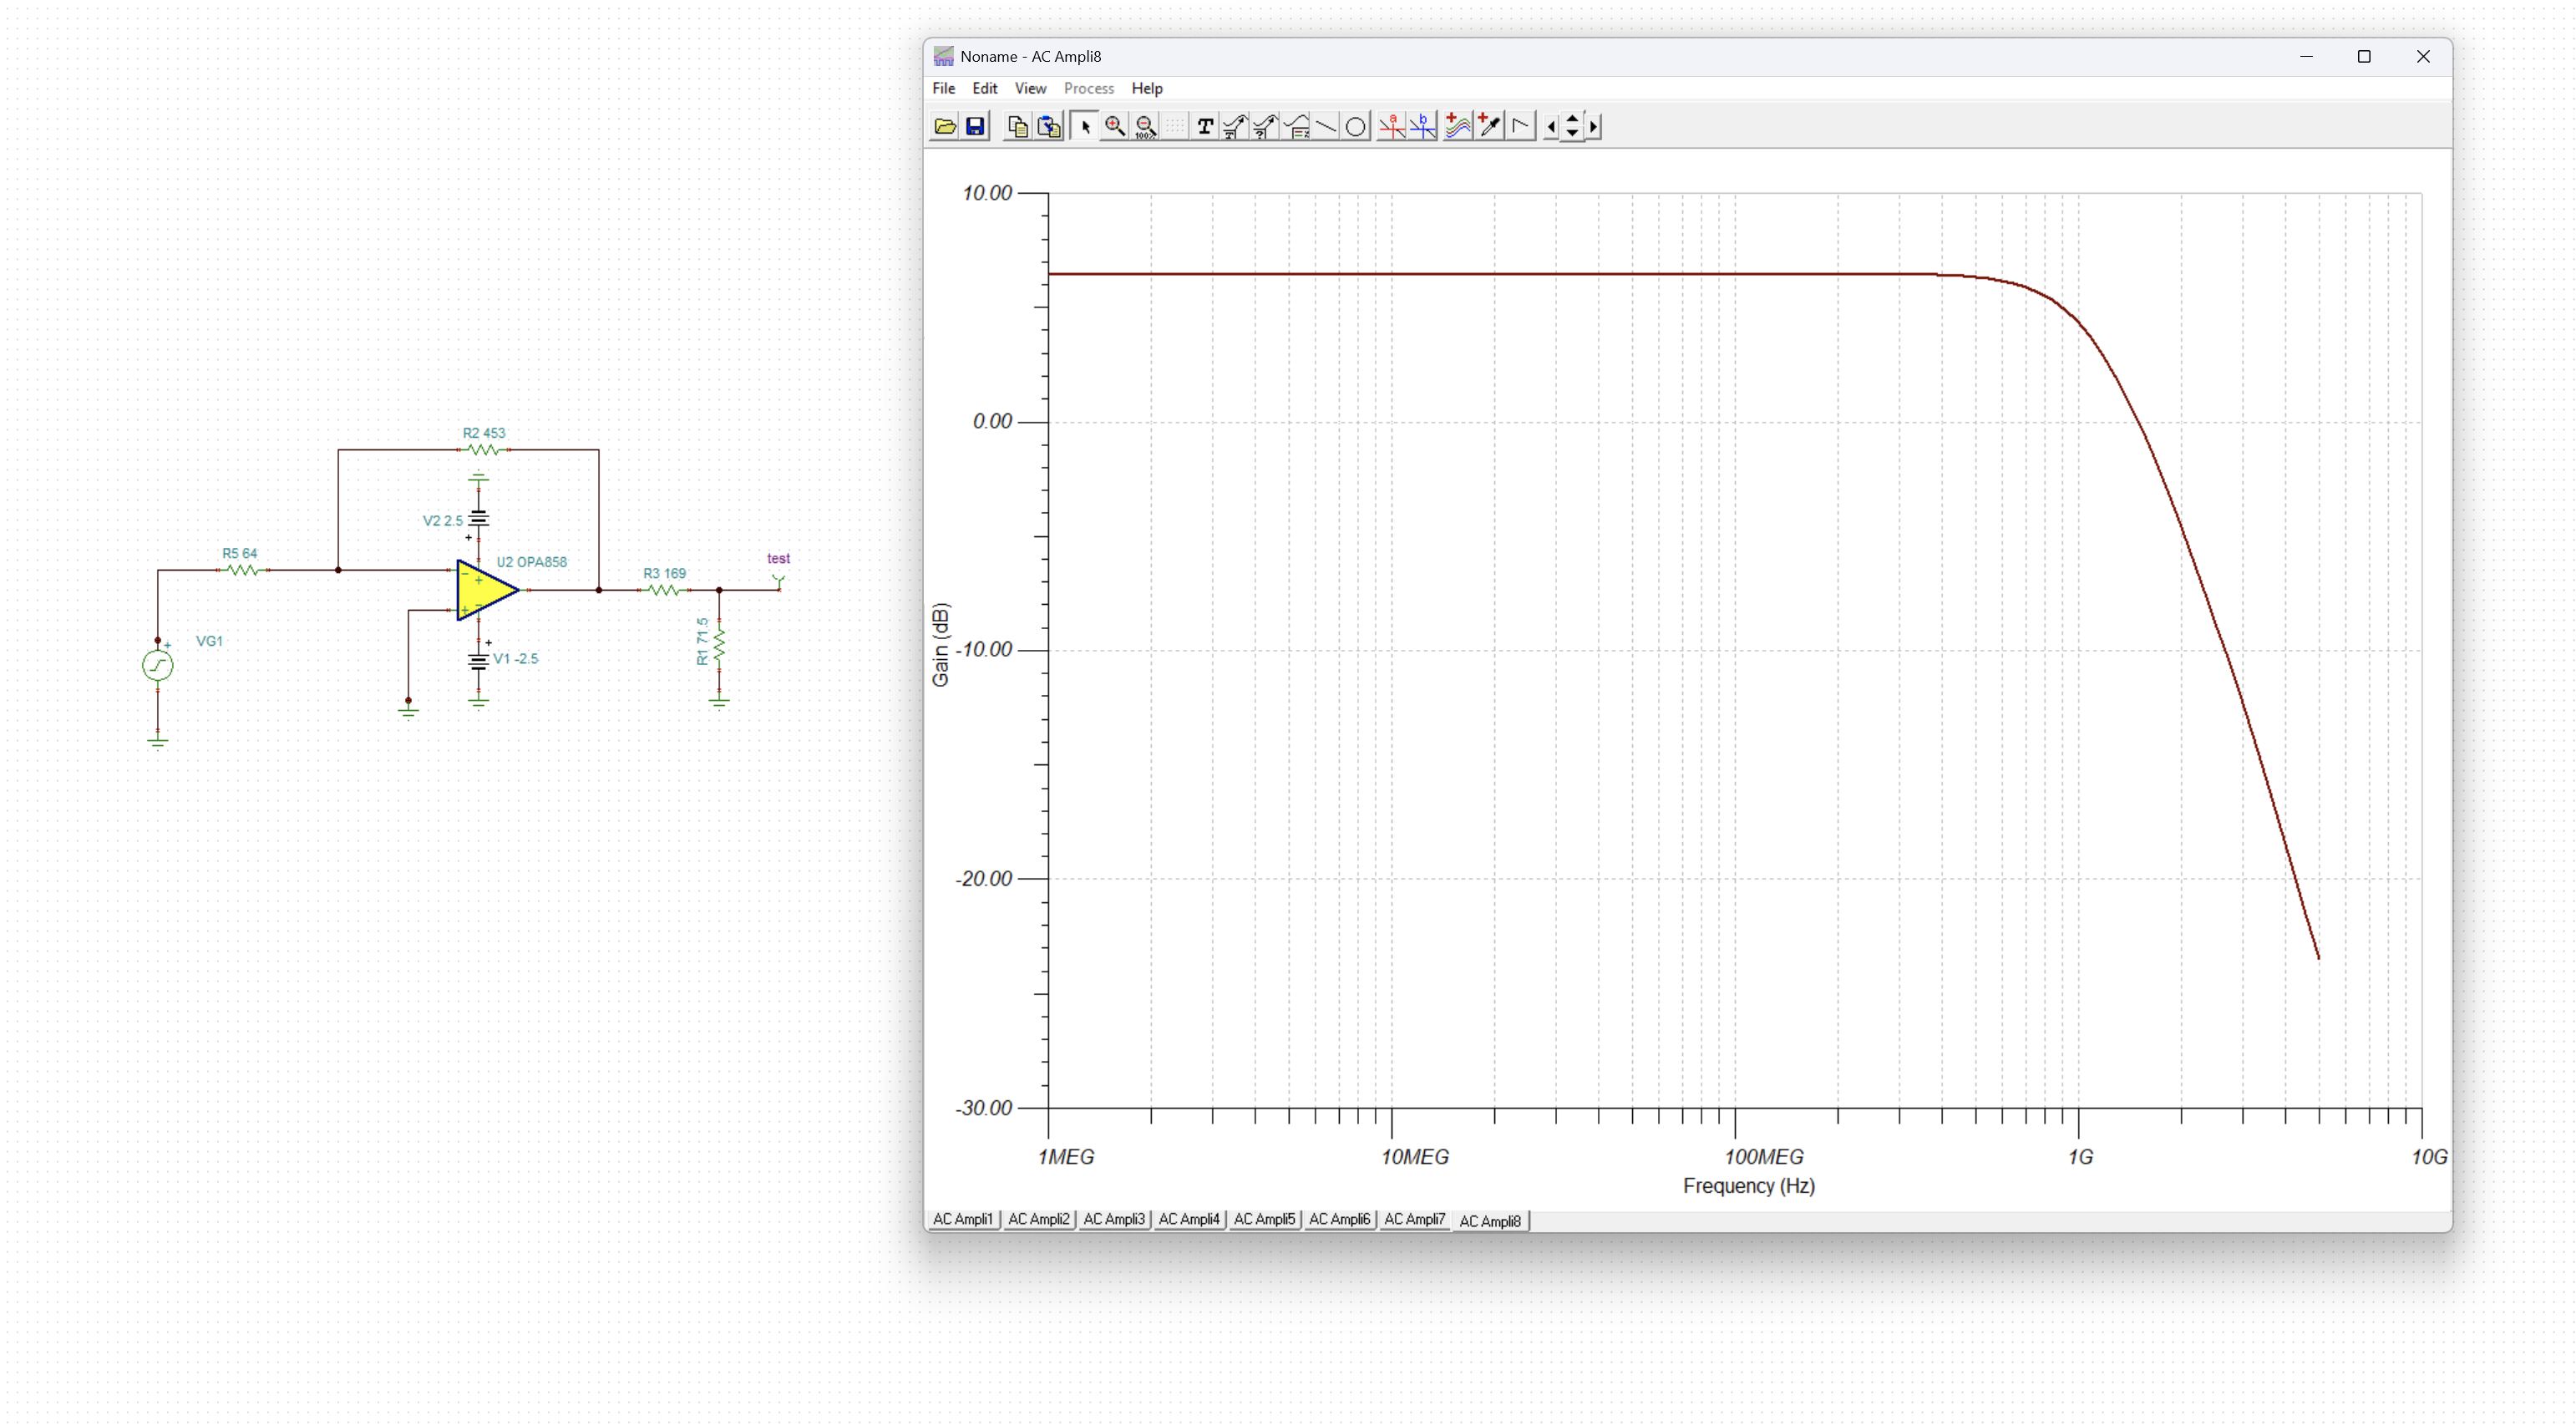2576x1426 pixels.
Task: Click the Open file folder icon
Action: tap(944, 126)
